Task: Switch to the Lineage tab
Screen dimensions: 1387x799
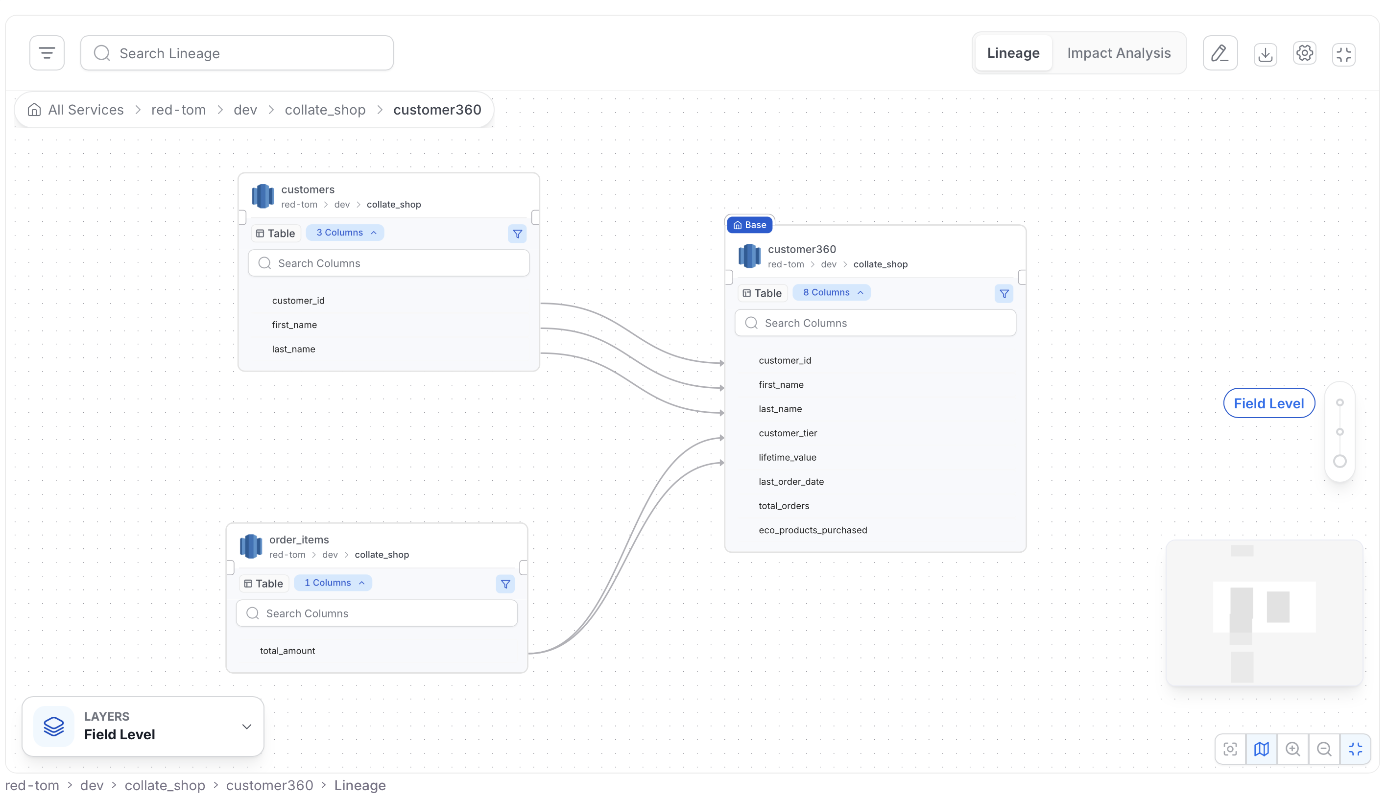Action: (1013, 53)
